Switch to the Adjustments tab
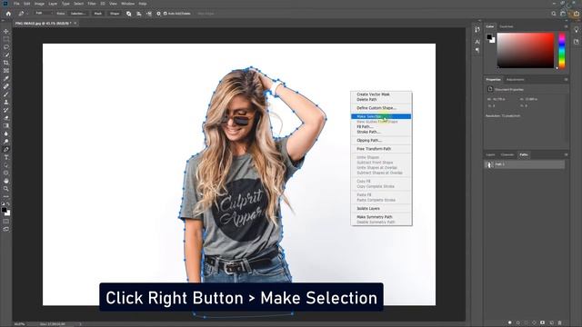 coord(516,79)
